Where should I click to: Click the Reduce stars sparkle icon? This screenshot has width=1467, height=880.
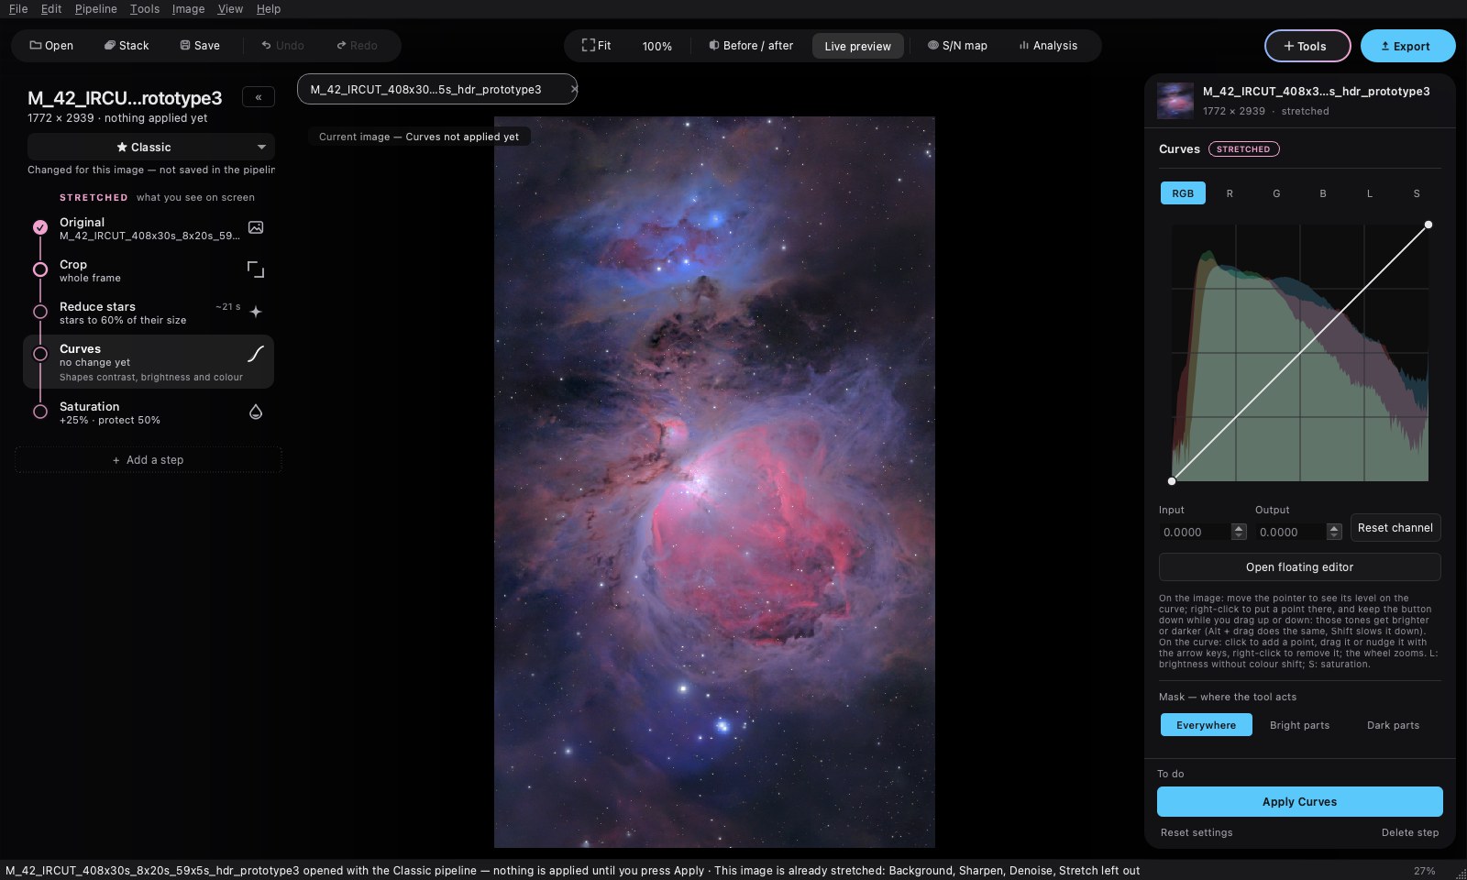click(256, 312)
